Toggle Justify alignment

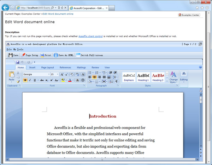104,77
